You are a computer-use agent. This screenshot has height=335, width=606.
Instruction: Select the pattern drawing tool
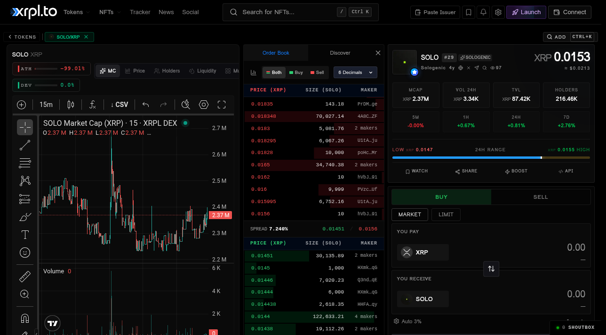25,181
